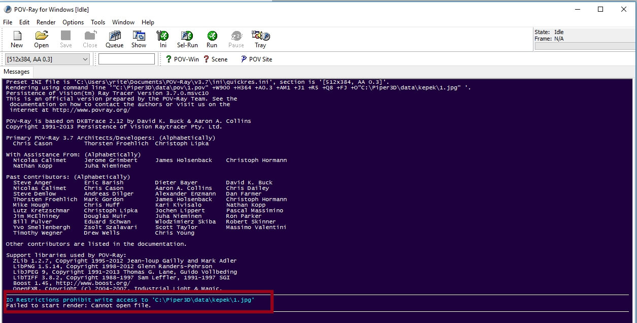Open a file with the Open icon
637x323 pixels.
click(x=41, y=39)
